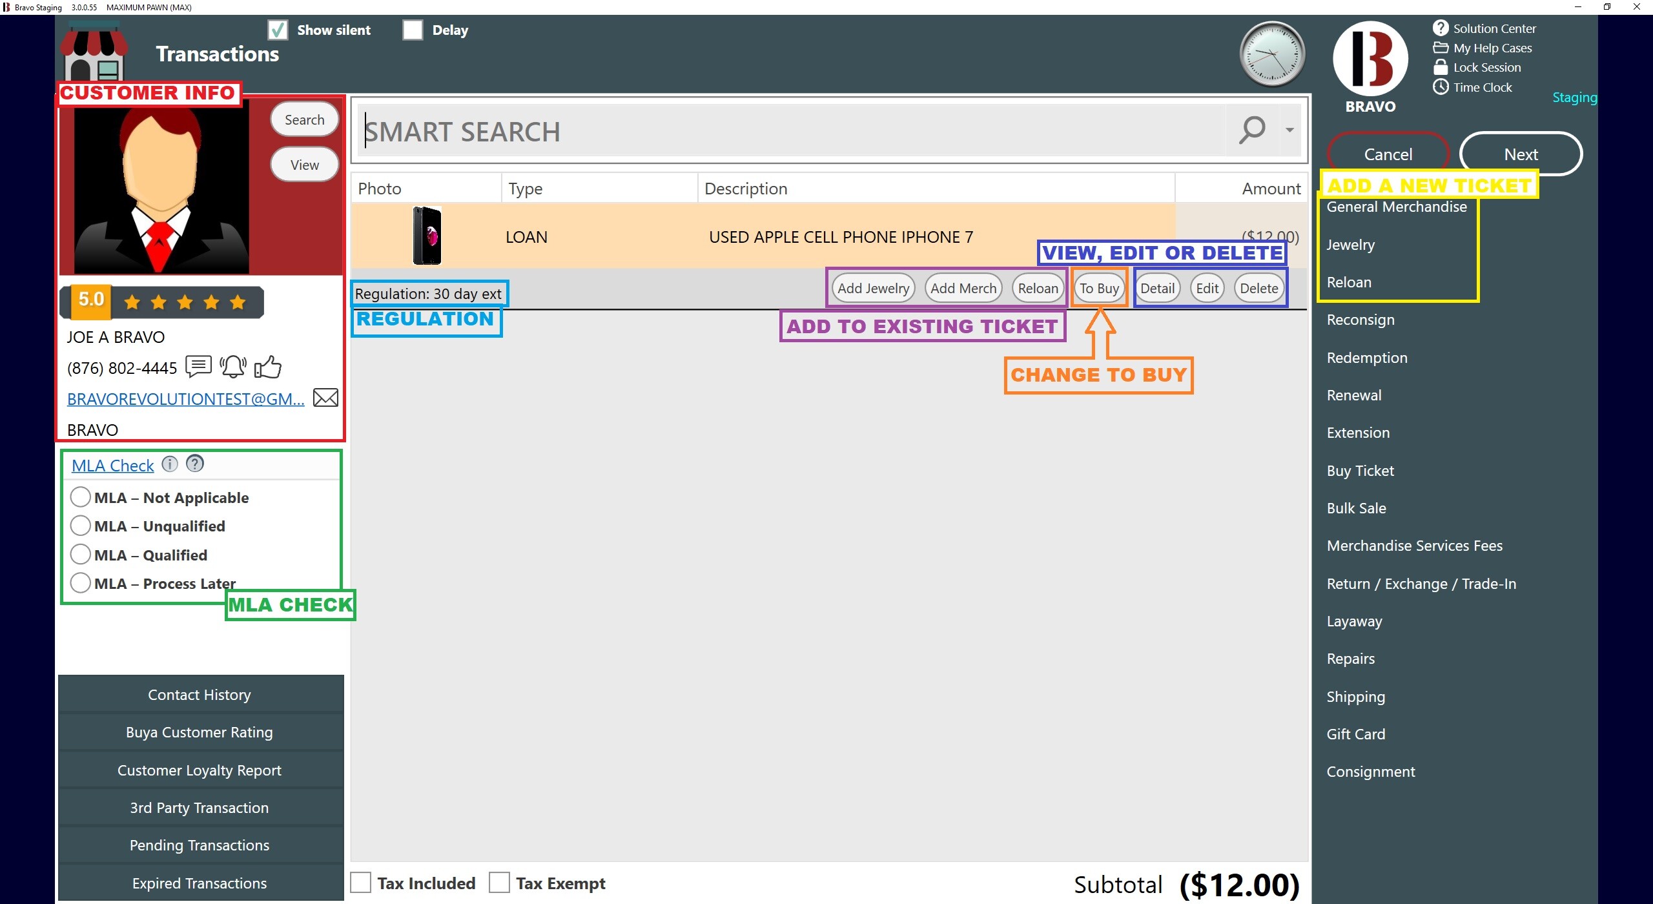Click the thumbs up icon
This screenshot has width=1653, height=904.
click(268, 366)
